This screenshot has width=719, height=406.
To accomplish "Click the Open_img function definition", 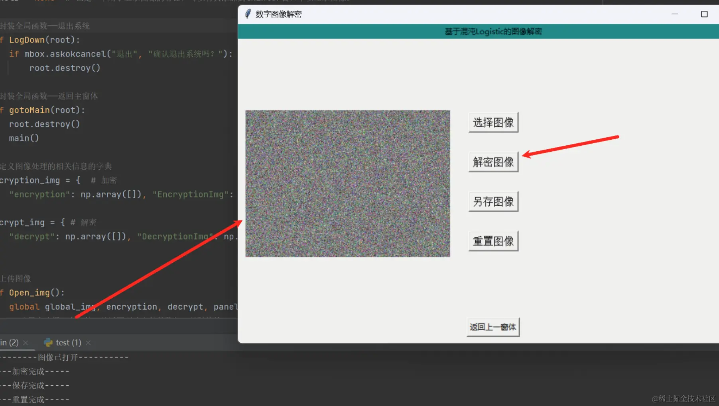I will (30, 292).
